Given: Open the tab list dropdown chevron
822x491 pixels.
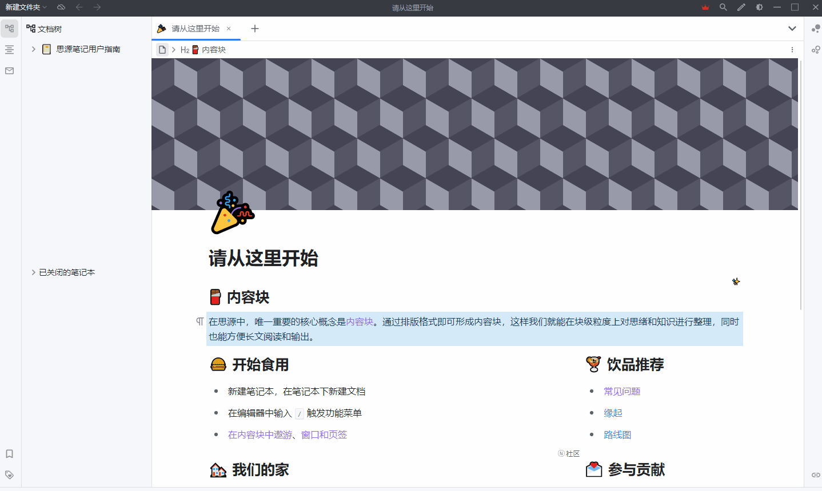Looking at the screenshot, I should (x=792, y=28).
